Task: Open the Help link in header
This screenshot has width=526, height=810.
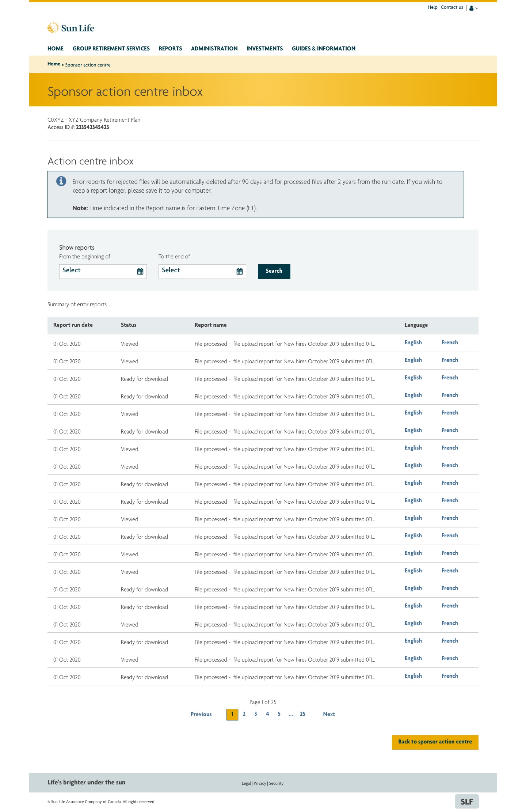Action: pyautogui.click(x=432, y=7)
